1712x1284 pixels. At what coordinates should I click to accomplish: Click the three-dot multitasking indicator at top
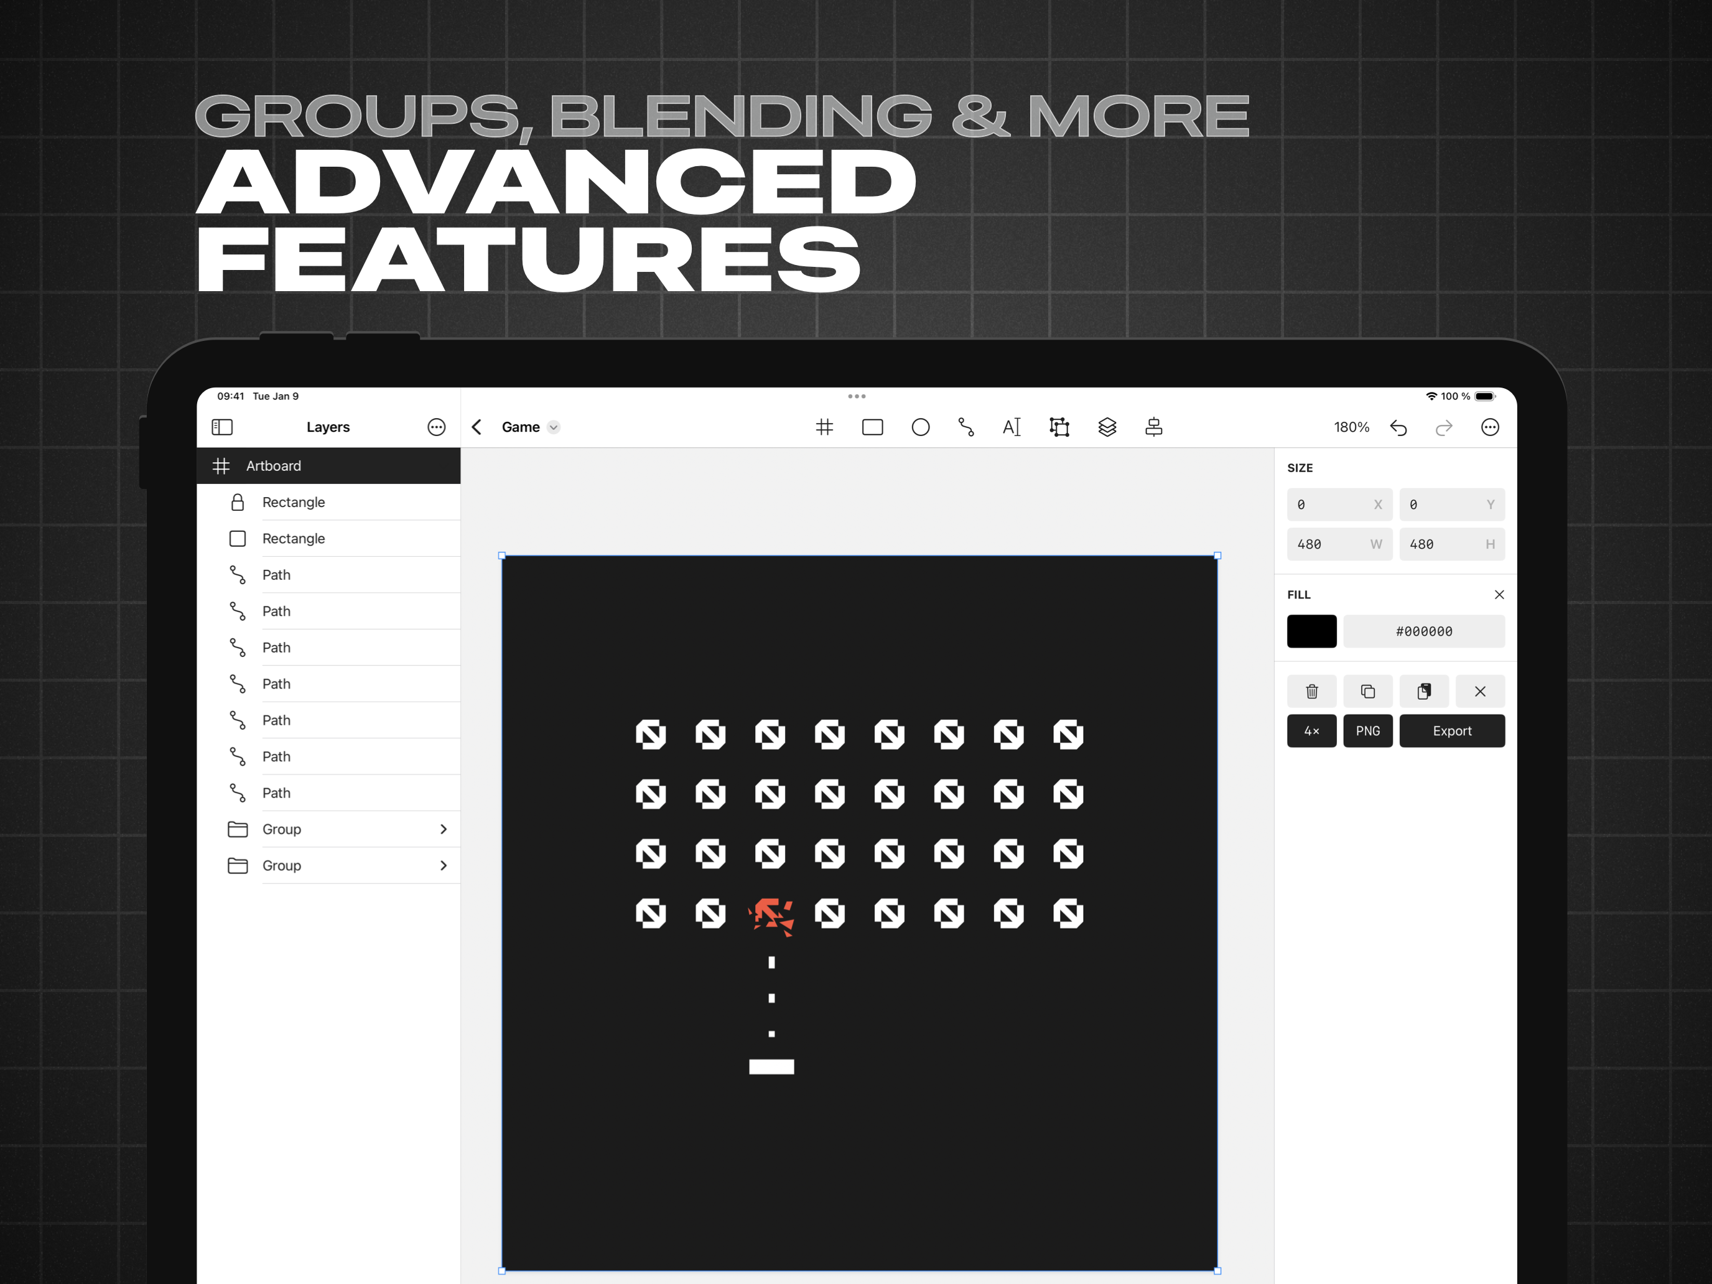coord(856,396)
